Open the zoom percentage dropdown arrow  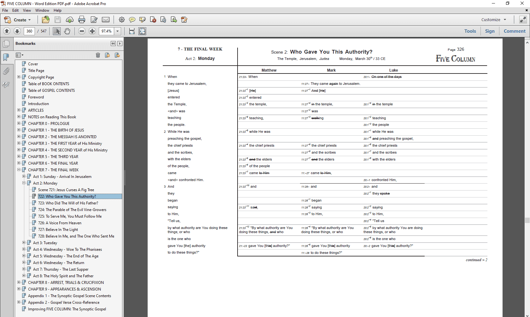click(x=118, y=31)
